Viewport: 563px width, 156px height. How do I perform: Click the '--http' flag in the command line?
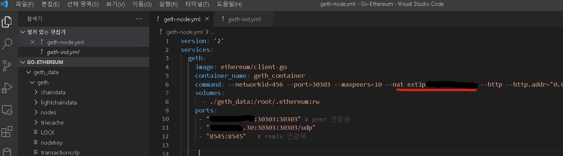(x=491, y=84)
